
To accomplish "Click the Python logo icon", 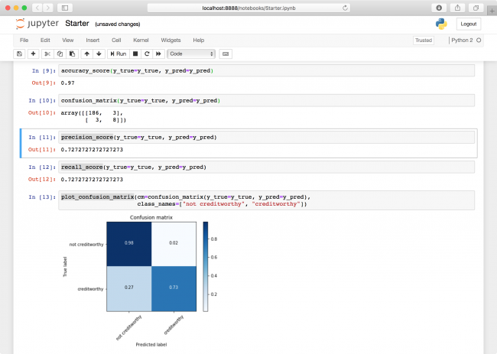I will click(441, 24).
